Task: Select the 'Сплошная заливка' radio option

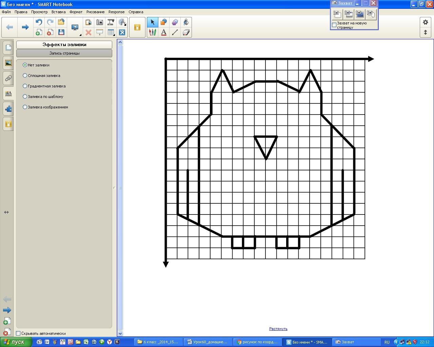Action: tap(25, 76)
